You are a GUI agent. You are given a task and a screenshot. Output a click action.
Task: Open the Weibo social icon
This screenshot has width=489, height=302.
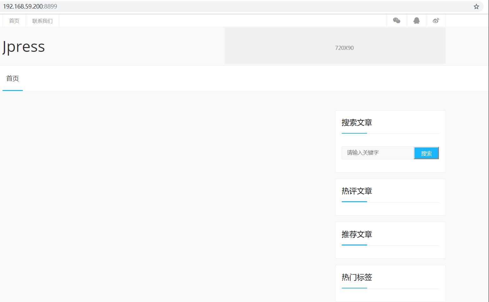point(436,21)
